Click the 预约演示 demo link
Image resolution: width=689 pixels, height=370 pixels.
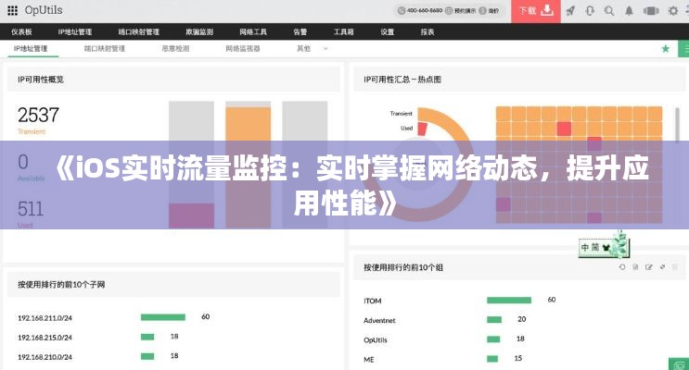click(x=465, y=10)
